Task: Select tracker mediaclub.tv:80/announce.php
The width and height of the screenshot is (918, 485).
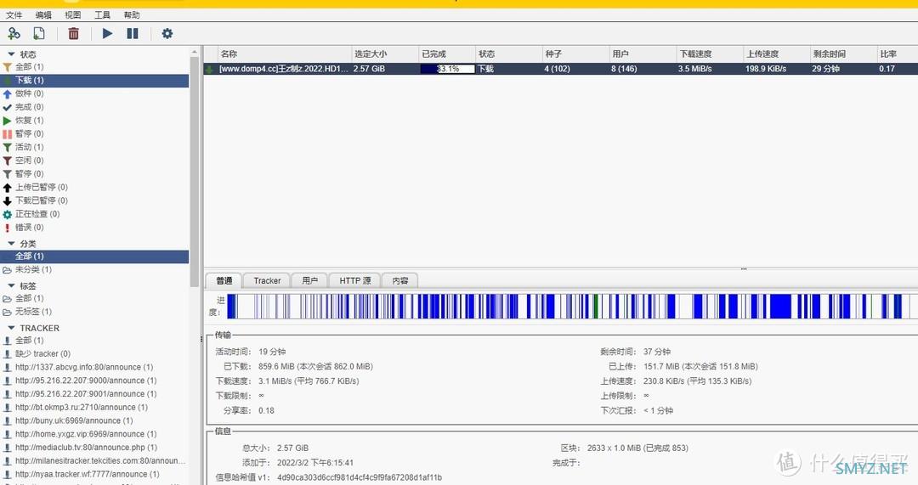Action: (x=94, y=448)
